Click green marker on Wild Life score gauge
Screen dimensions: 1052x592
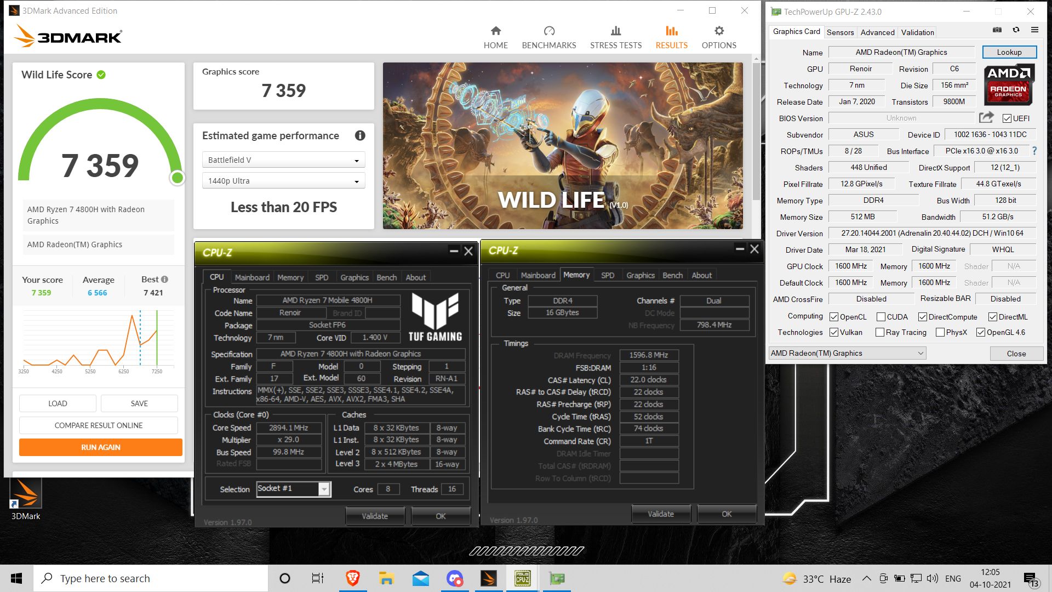pyautogui.click(x=177, y=178)
